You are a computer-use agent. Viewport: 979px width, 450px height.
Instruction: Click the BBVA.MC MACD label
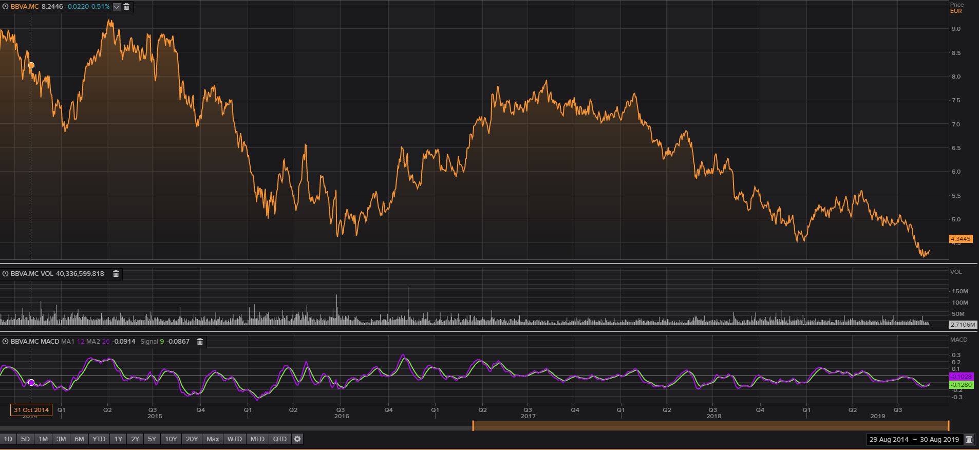coord(35,341)
